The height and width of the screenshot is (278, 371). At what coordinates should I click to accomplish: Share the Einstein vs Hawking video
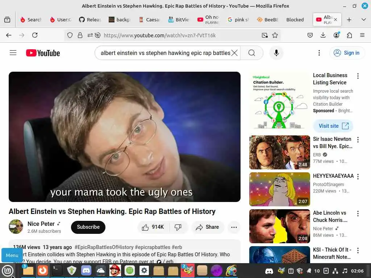(207, 227)
